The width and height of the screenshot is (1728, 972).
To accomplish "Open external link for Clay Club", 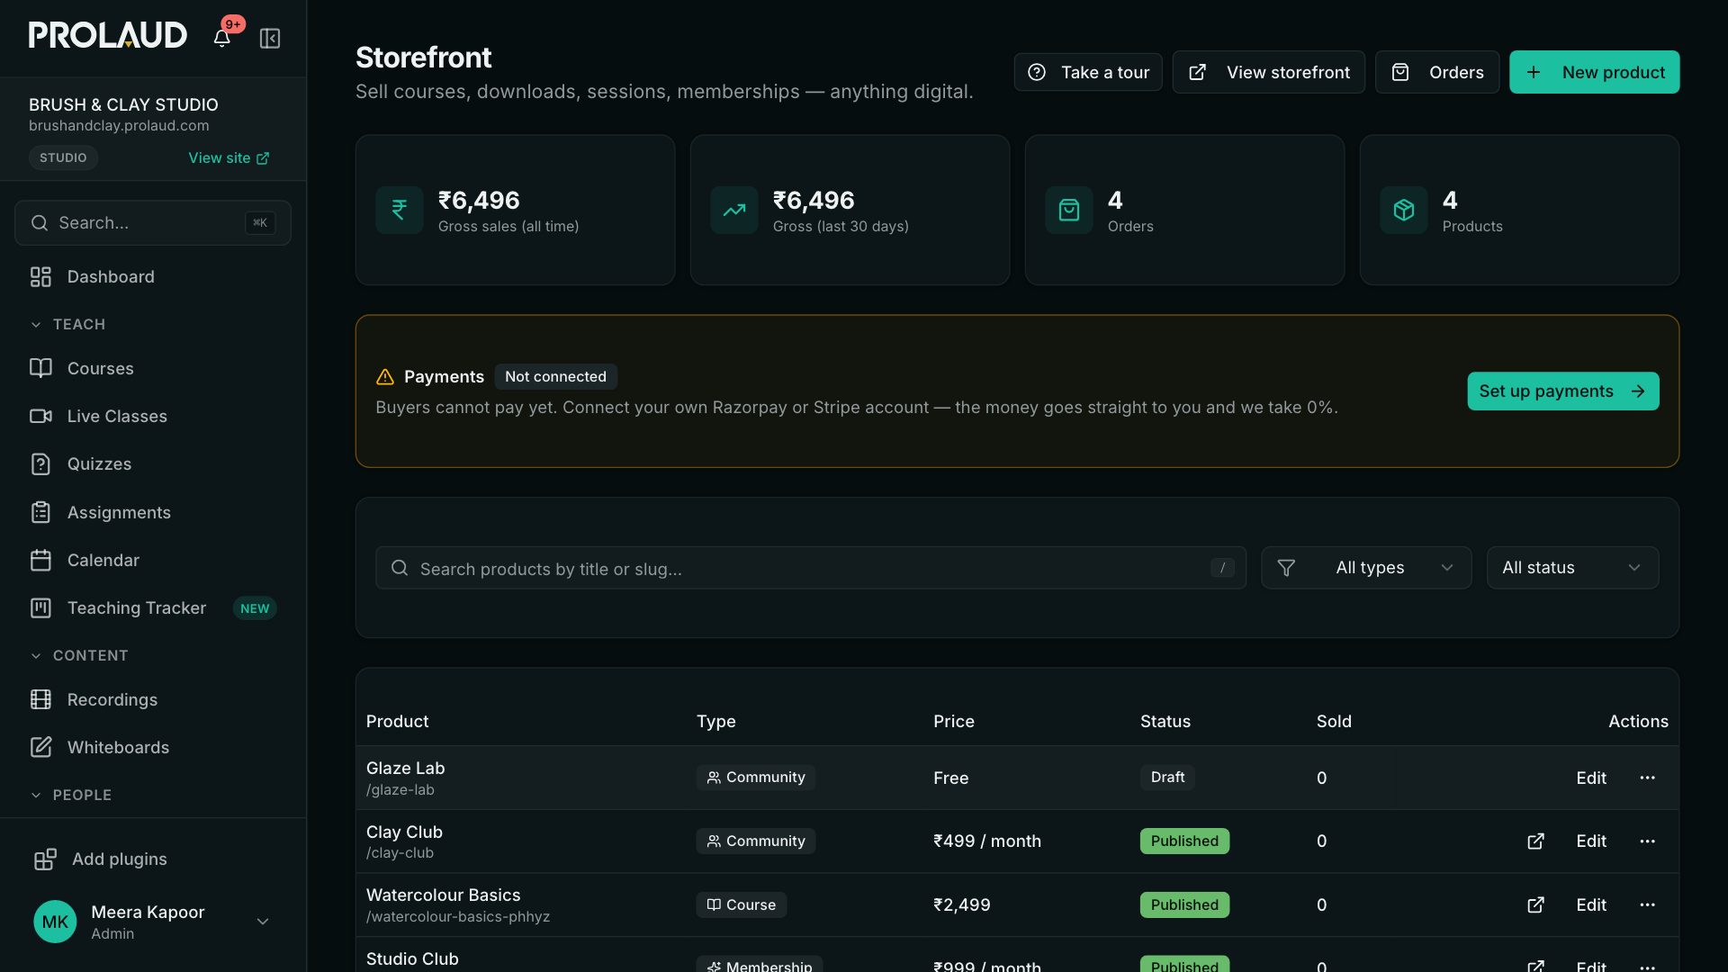I will coord(1535,841).
